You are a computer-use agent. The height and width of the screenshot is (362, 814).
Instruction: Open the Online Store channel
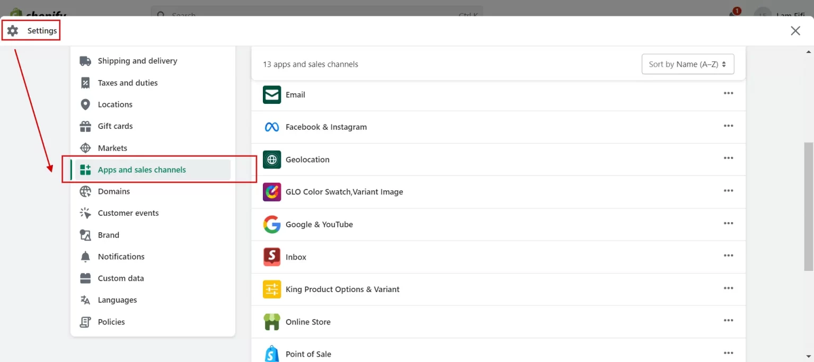click(x=308, y=322)
